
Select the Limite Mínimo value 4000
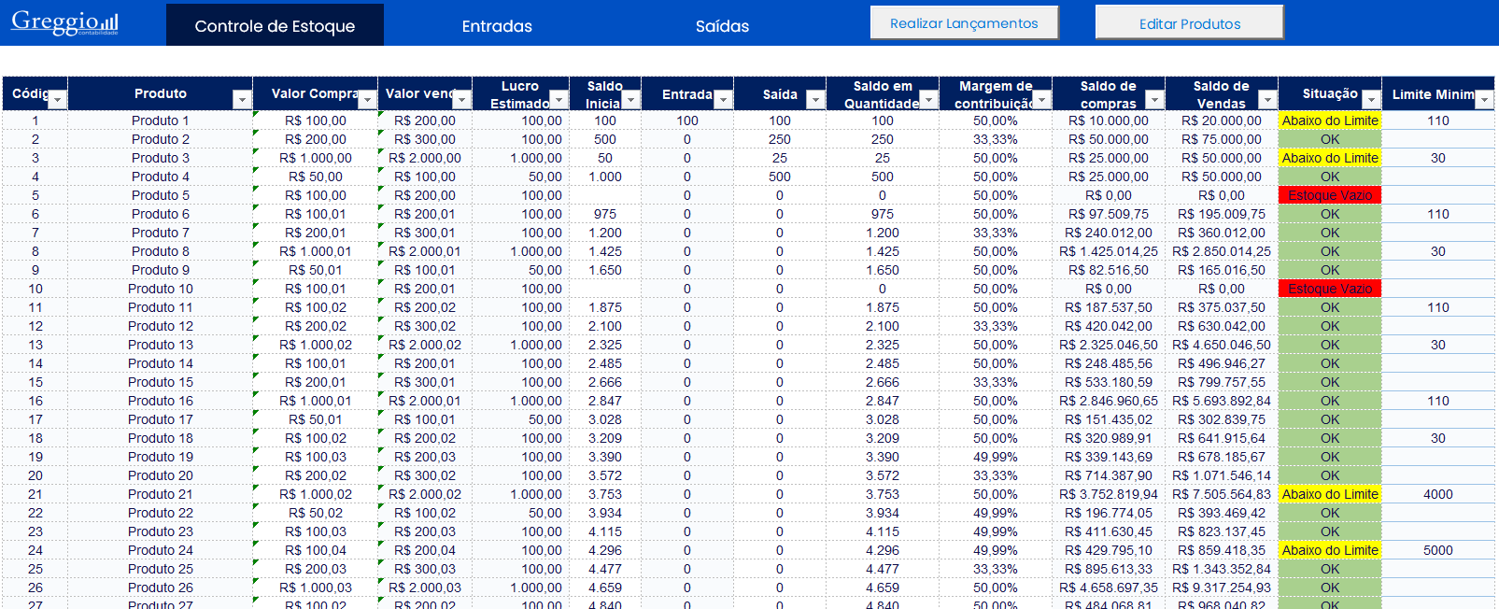[1438, 494]
